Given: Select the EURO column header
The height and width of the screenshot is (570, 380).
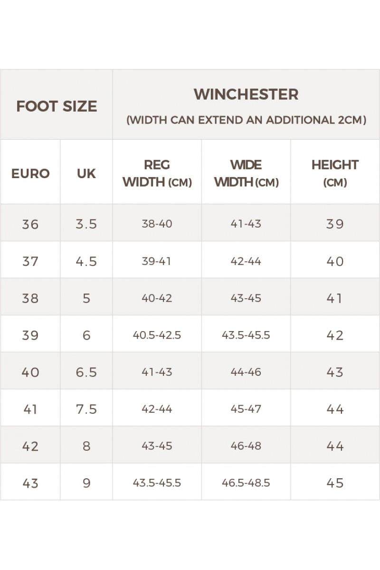Looking at the screenshot, I should click(x=30, y=173).
